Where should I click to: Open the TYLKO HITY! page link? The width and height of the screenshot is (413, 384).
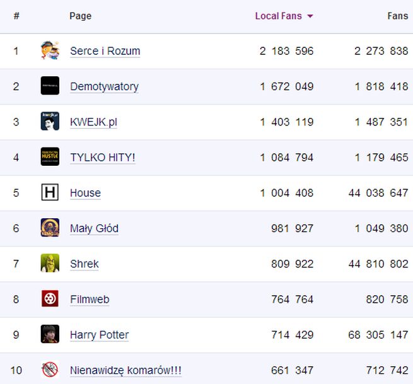tap(102, 158)
